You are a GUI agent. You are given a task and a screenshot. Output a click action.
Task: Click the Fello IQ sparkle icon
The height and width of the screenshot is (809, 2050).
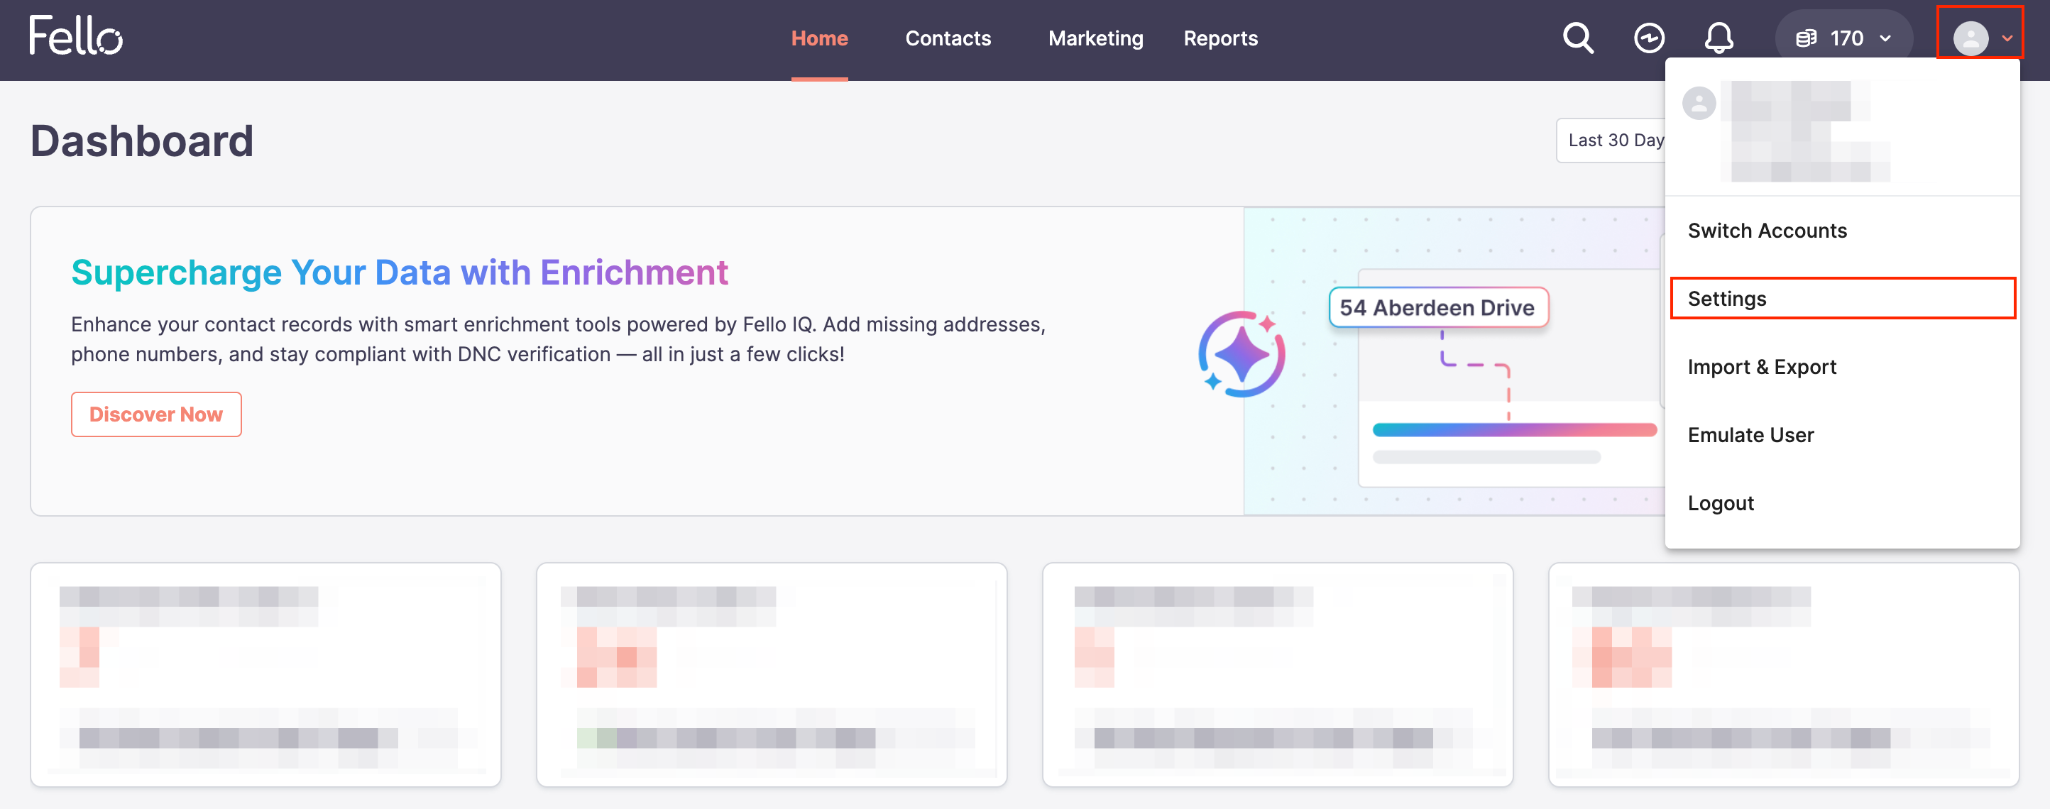(1241, 354)
